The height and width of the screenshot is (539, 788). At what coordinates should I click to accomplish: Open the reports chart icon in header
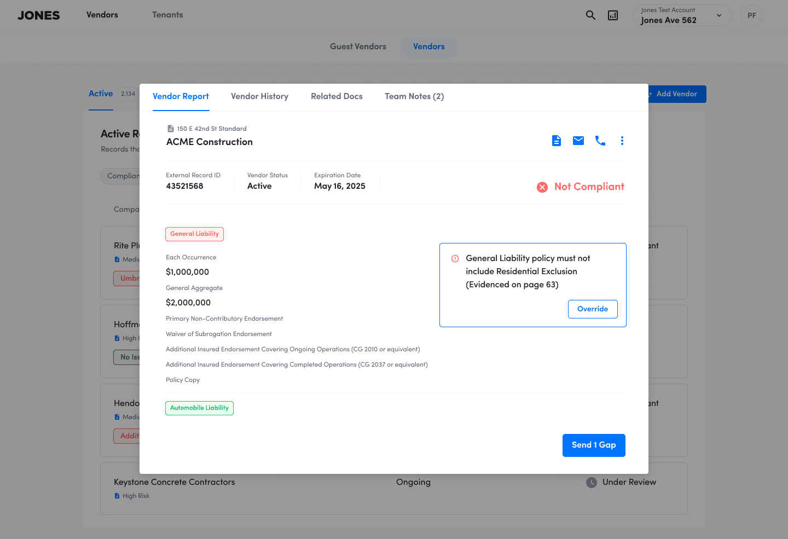[x=613, y=15]
